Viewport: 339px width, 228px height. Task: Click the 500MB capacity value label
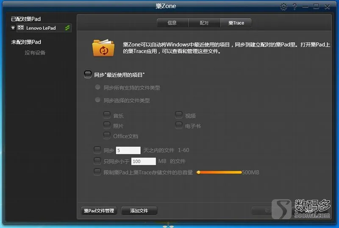coord(250,172)
